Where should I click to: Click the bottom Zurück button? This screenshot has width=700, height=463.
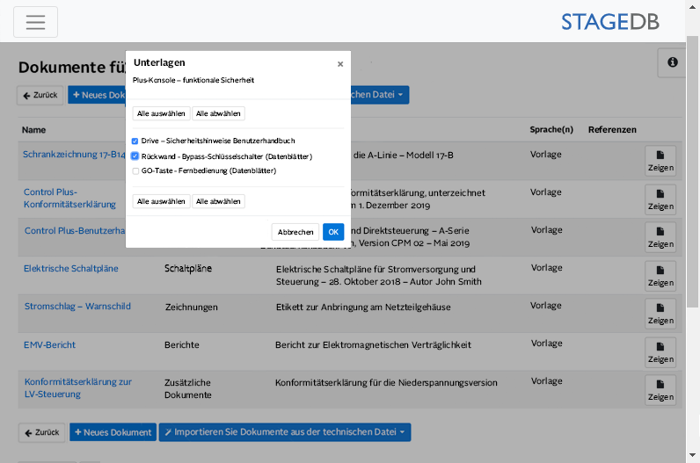tap(42, 432)
